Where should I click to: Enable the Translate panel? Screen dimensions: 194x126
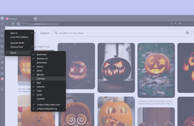(48, 79)
